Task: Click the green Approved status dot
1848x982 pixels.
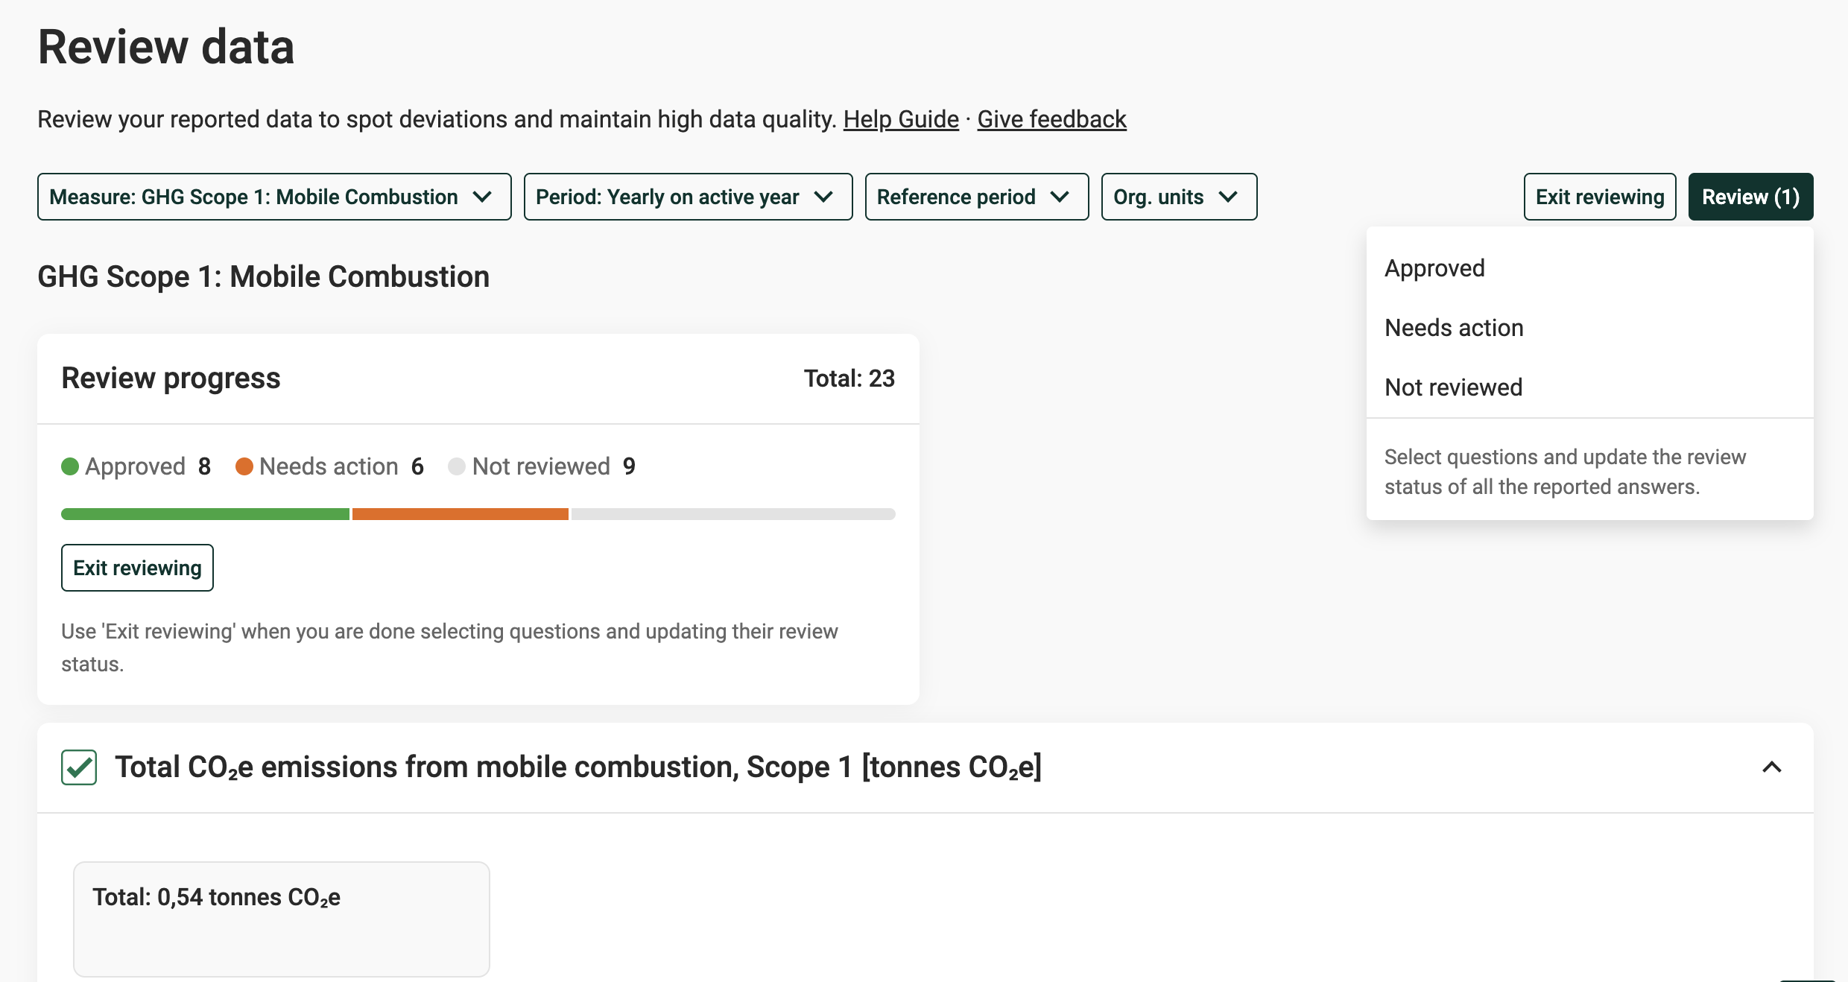Action: (x=70, y=466)
